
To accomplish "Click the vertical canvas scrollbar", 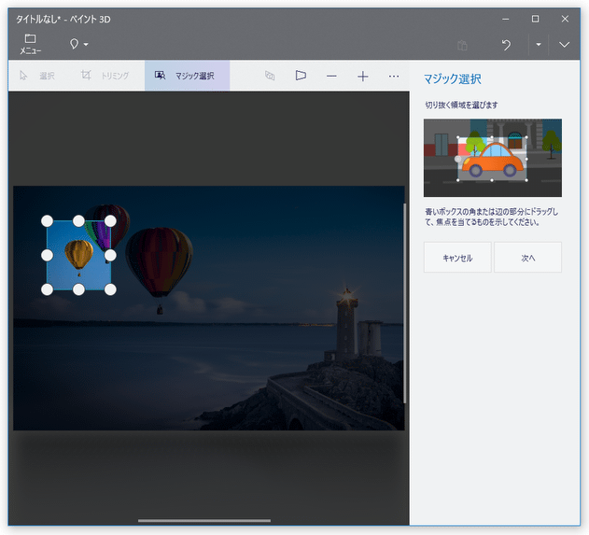I will click(x=405, y=303).
